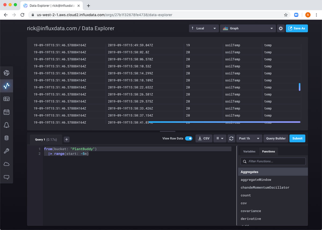Image resolution: width=322 pixels, height=230 pixels.
Task: Download results with the CSV button
Action: click(204, 138)
